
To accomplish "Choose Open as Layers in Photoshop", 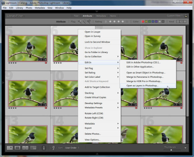I will 148,85.
